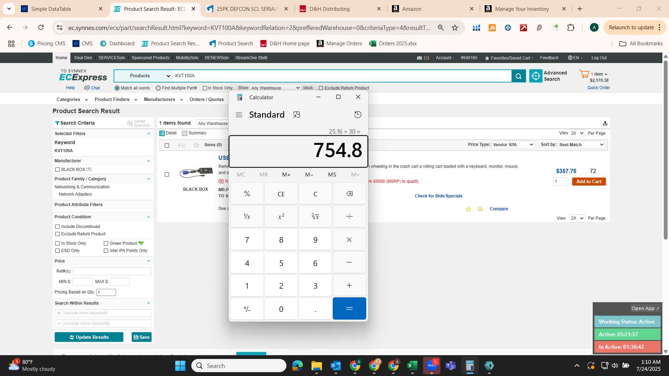Image resolution: width=669 pixels, height=376 pixels.
Task: Open the Check for Bids/Specials link
Action: point(438,196)
